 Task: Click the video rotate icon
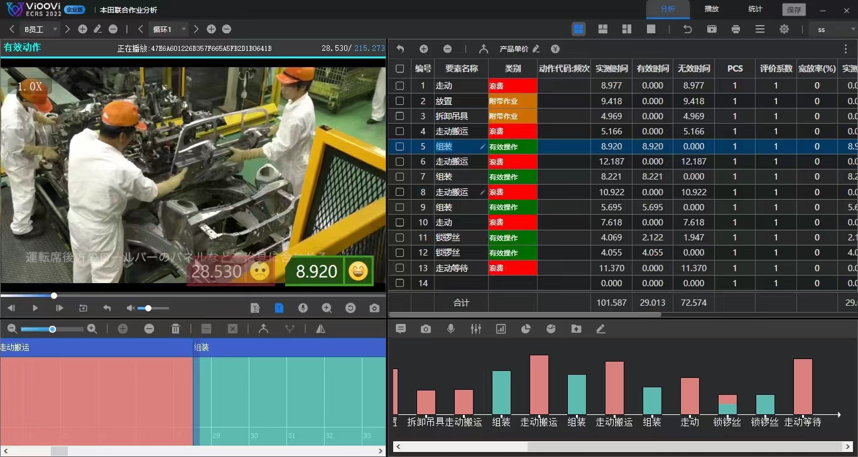pyautogui.click(x=350, y=308)
